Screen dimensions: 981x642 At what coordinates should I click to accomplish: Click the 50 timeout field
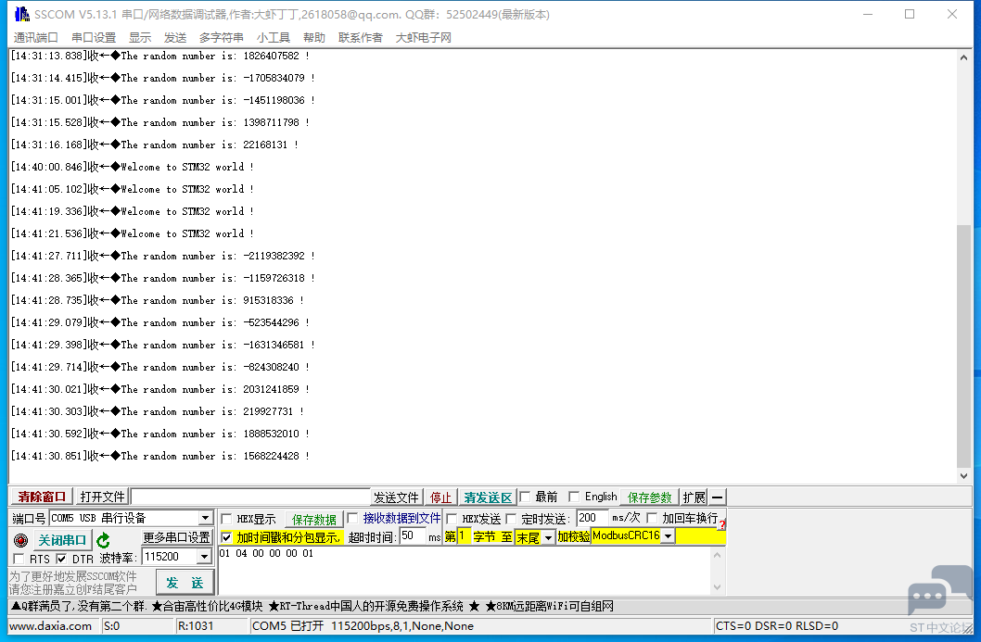pyautogui.click(x=413, y=536)
